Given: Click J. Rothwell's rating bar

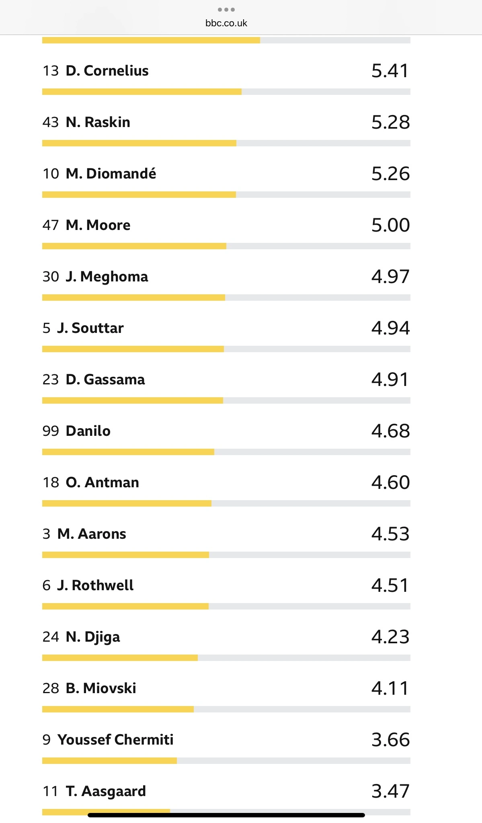Looking at the screenshot, I should coord(125,606).
